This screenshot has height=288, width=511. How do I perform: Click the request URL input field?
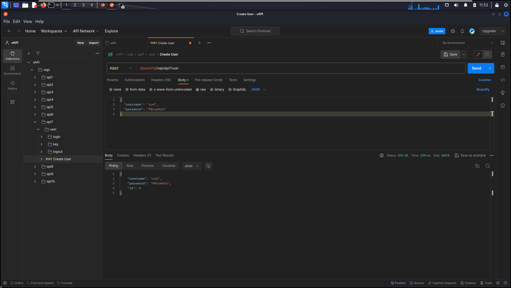pyautogui.click(x=301, y=68)
